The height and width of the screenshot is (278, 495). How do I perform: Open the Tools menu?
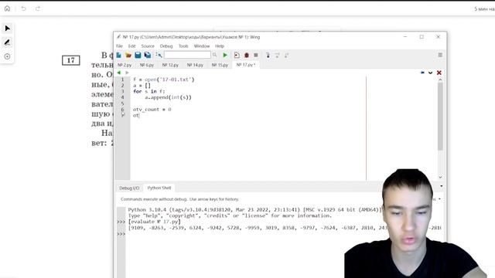pos(183,46)
